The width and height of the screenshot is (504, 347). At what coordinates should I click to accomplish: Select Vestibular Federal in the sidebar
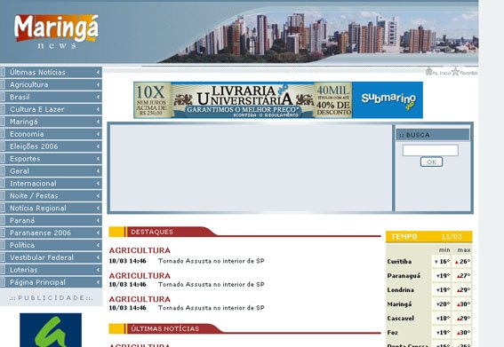pos(51,257)
